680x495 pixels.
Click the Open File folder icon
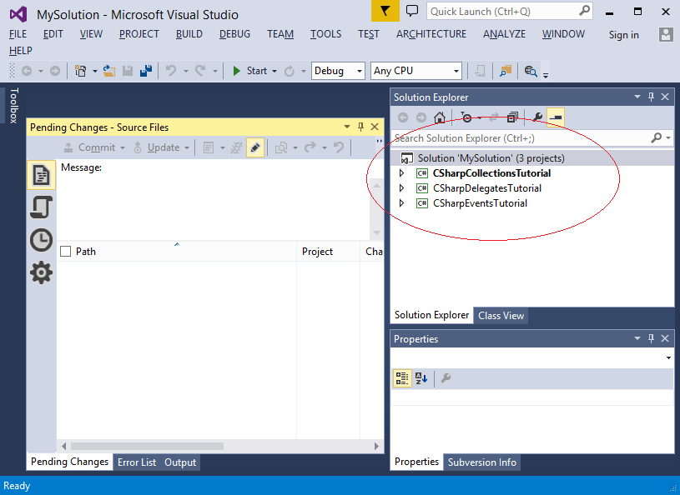coord(109,71)
